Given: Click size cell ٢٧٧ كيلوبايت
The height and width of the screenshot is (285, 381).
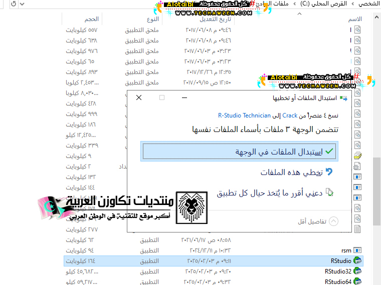Looking at the screenshot, I should (82, 229).
